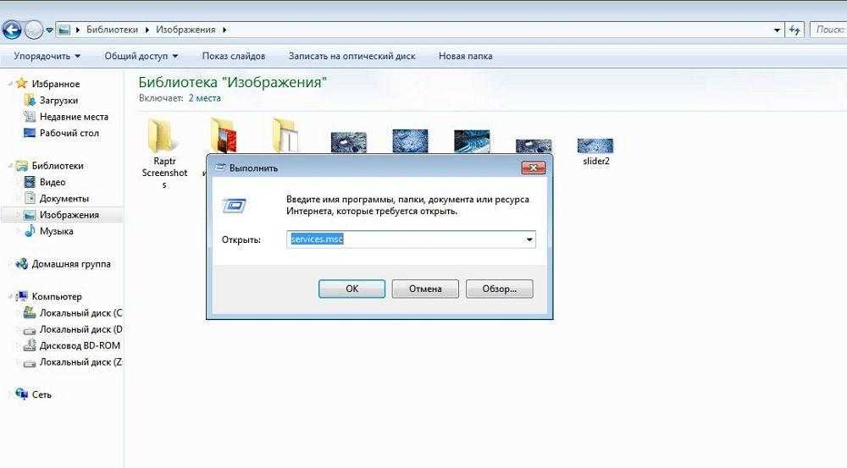Open the Открыть combo box dropdown arrow

pos(529,240)
